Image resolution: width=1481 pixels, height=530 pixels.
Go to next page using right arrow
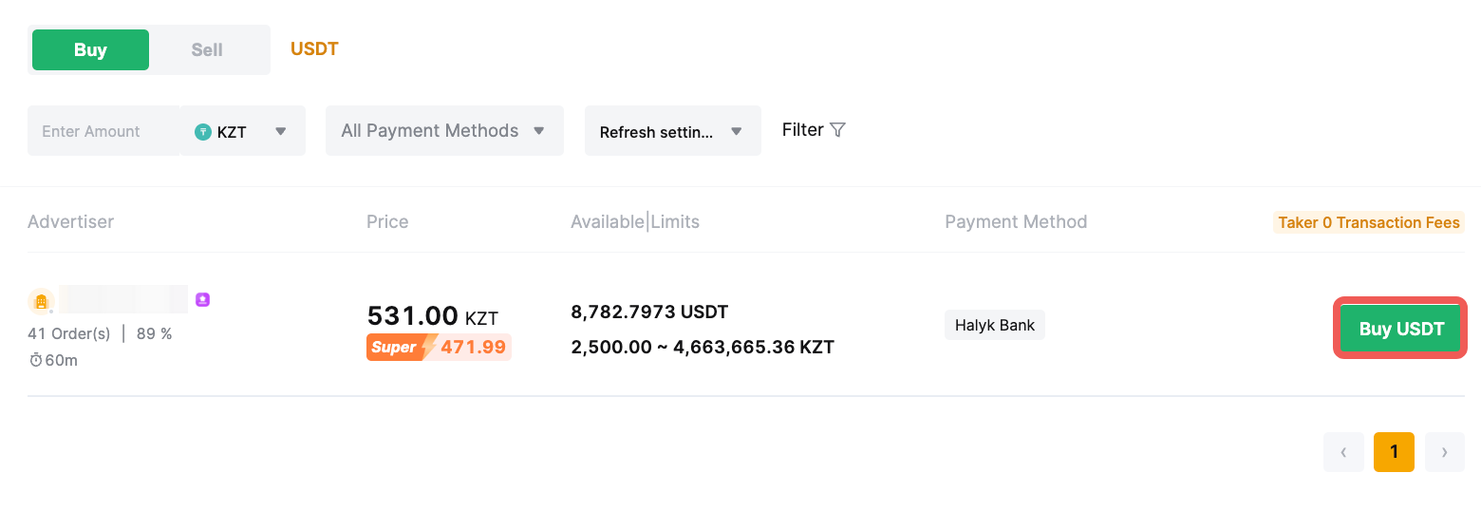(x=1444, y=452)
